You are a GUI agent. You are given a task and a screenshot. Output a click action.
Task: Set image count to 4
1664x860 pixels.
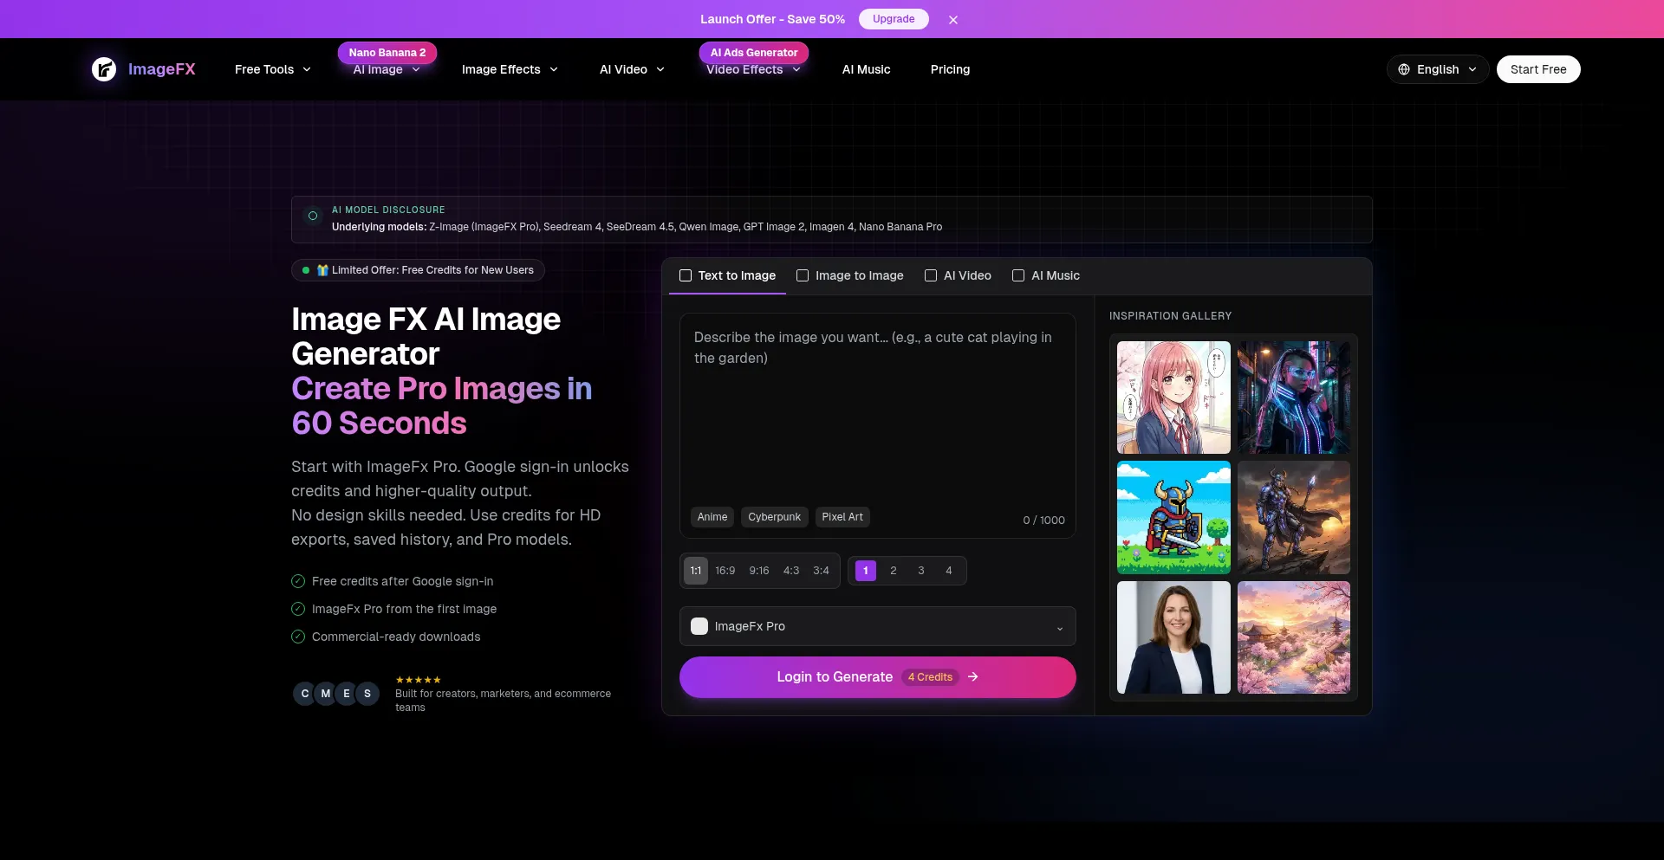(x=949, y=571)
